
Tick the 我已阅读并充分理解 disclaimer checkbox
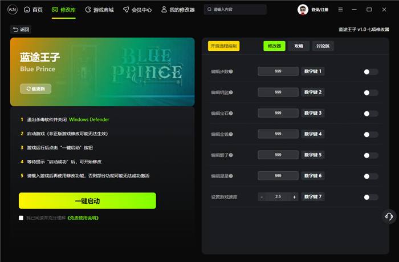coord(21,217)
